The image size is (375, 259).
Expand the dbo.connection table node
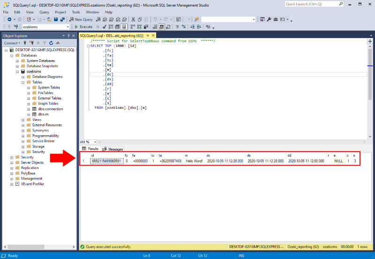(29, 109)
